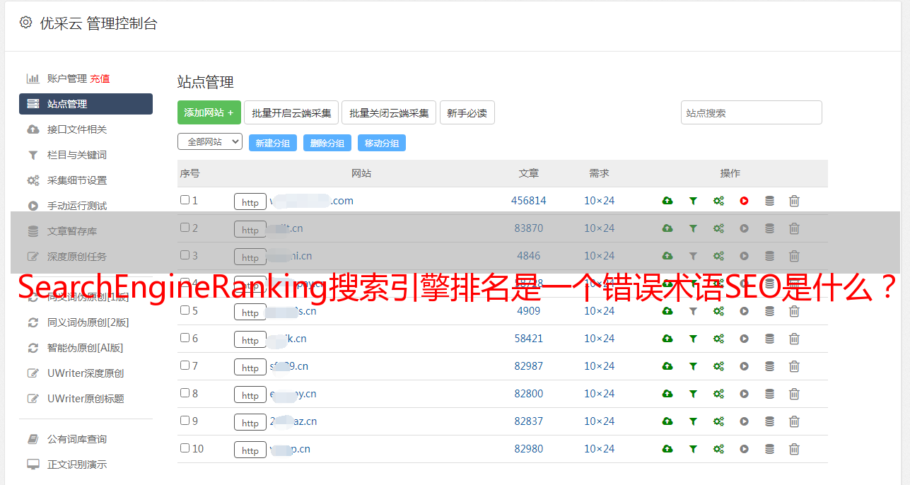Screen dimensions: 910x485
Task: Tick the checkbox for site 2
Action: tap(185, 228)
